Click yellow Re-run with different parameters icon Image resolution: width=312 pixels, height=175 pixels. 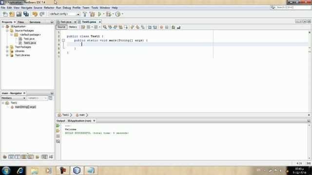pos(58,131)
